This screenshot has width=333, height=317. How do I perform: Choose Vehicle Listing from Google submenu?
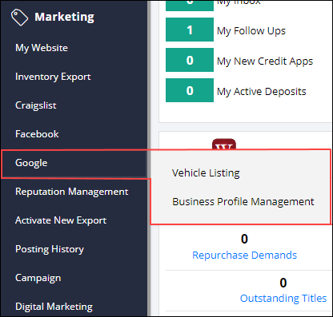(x=206, y=173)
